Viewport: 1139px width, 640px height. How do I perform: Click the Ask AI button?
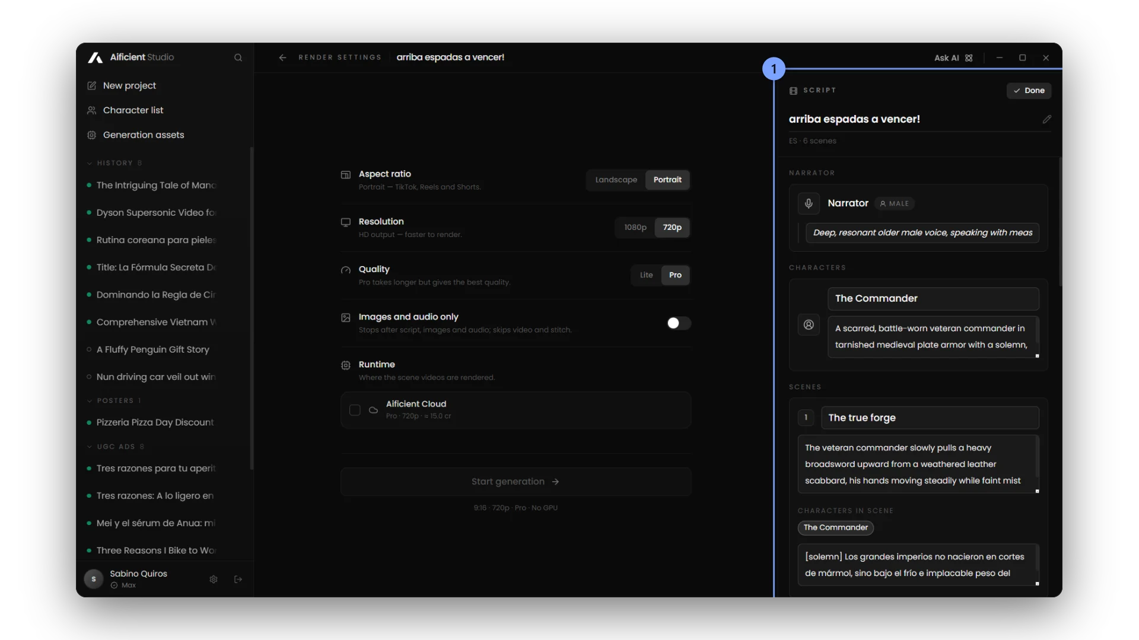coord(953,57)
